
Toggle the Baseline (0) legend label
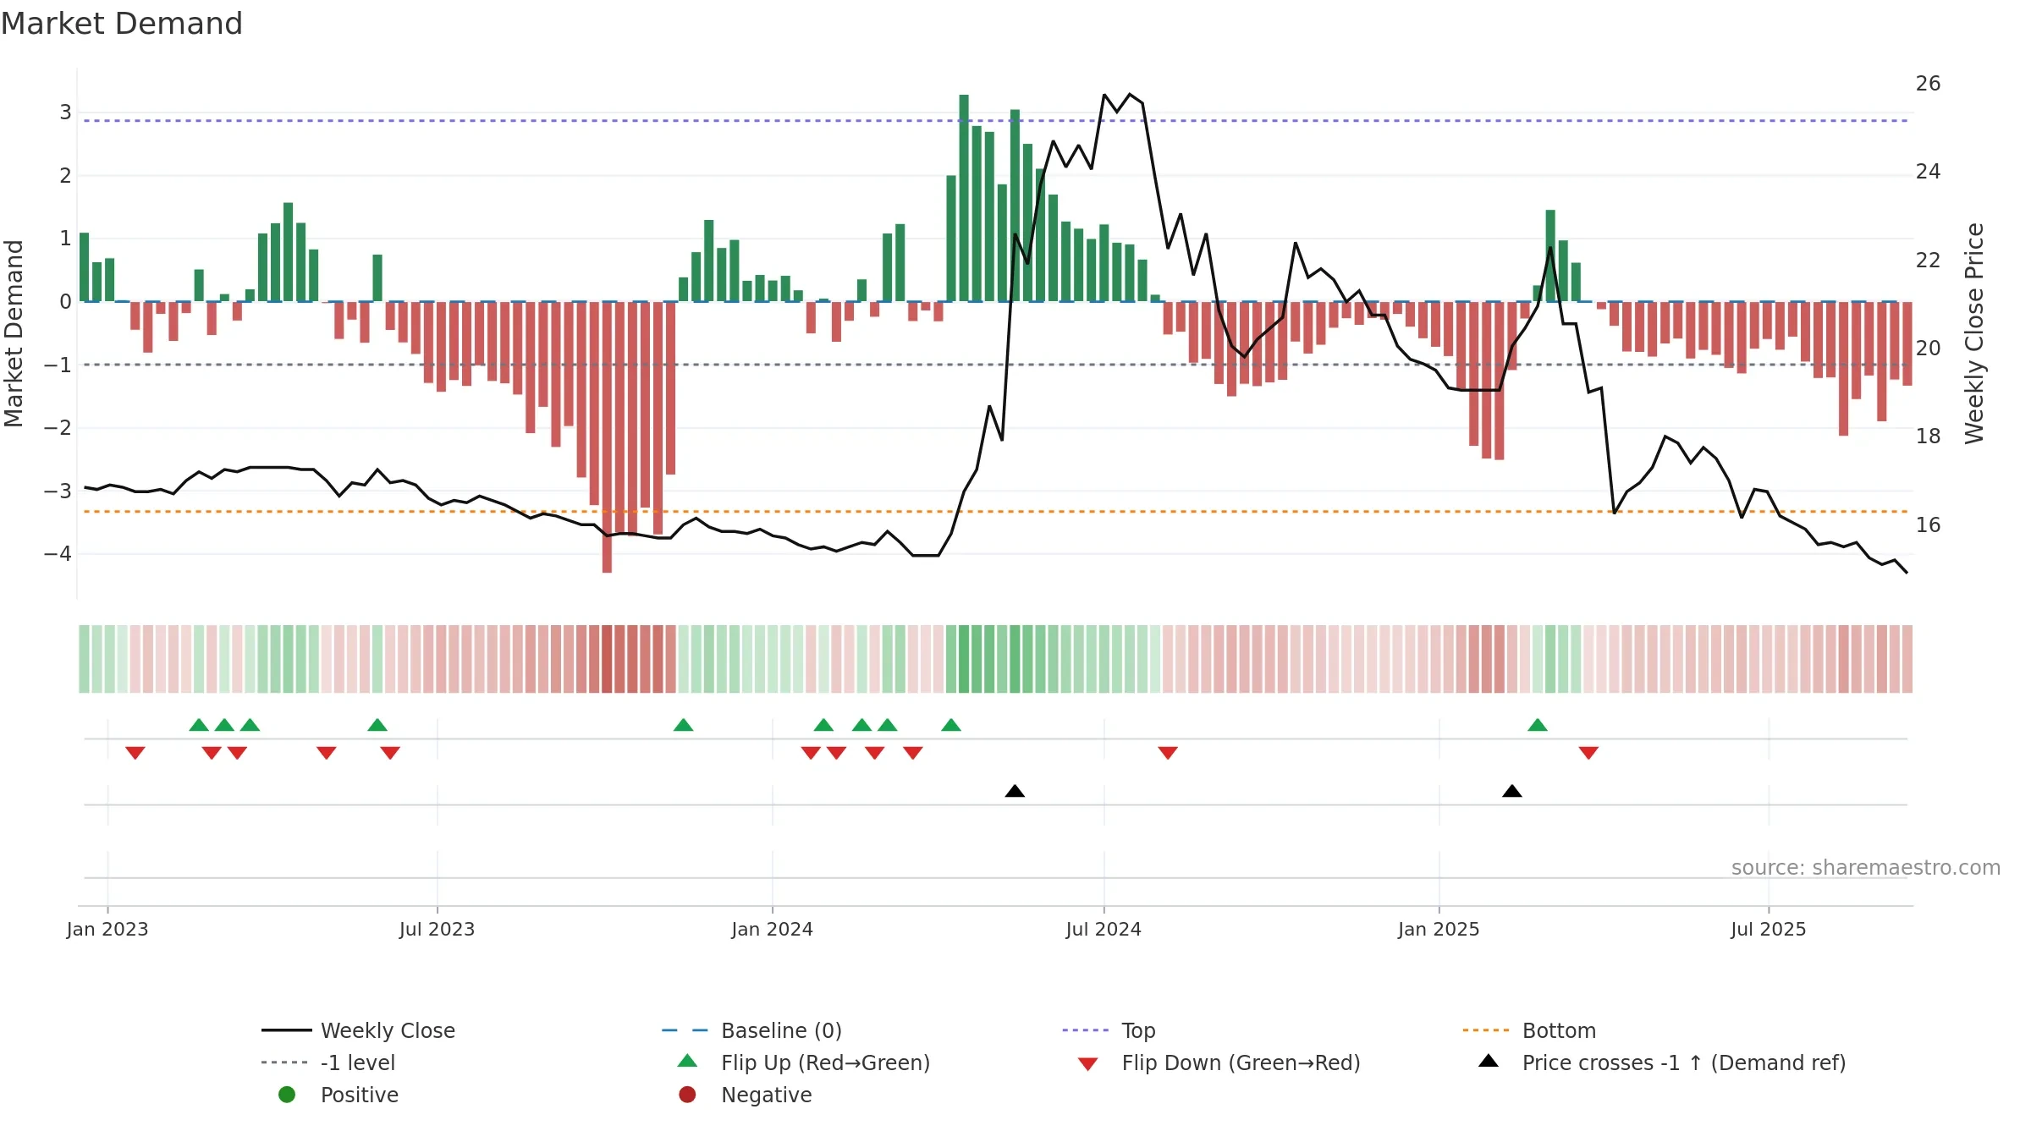[x=781, y=1030]
